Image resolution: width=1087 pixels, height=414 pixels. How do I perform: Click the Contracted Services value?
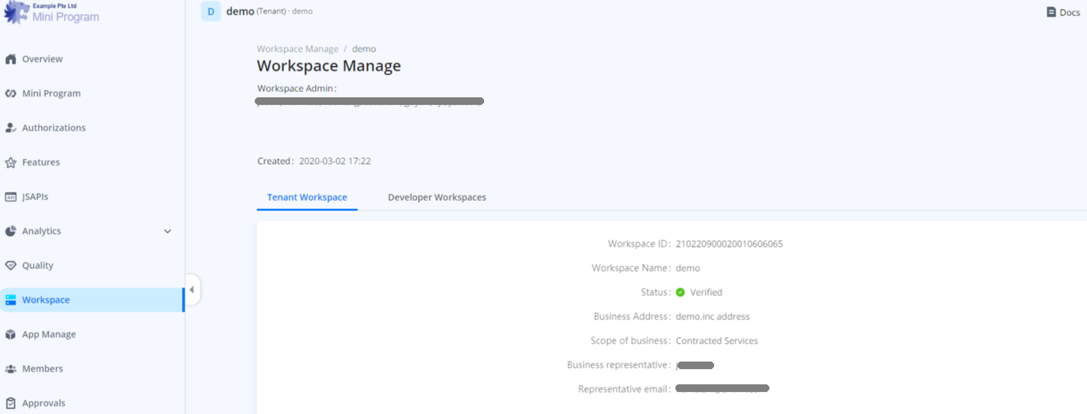point(717,341)
